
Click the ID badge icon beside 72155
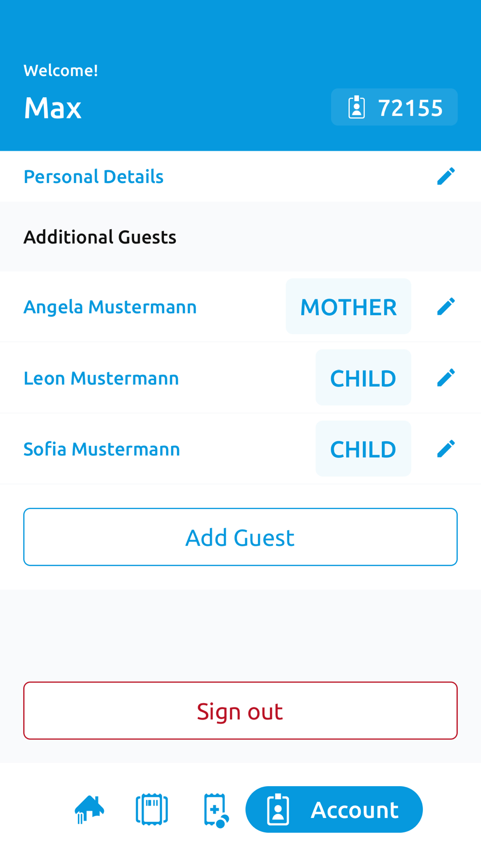[x=356, y=107]
